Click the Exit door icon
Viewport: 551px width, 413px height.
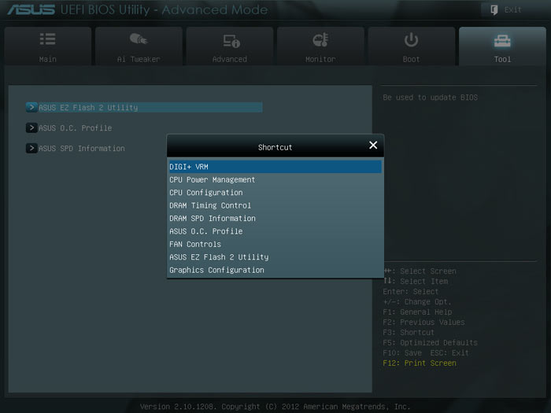click(x=494, y=9)
